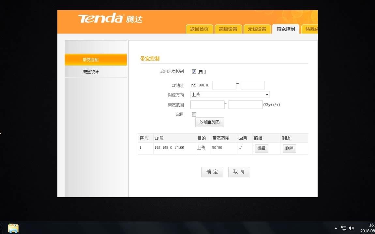The width and height of the screenshot is (375, 234).
Task: Switch to the 返回首页 tab
Action: coord(199,29)
